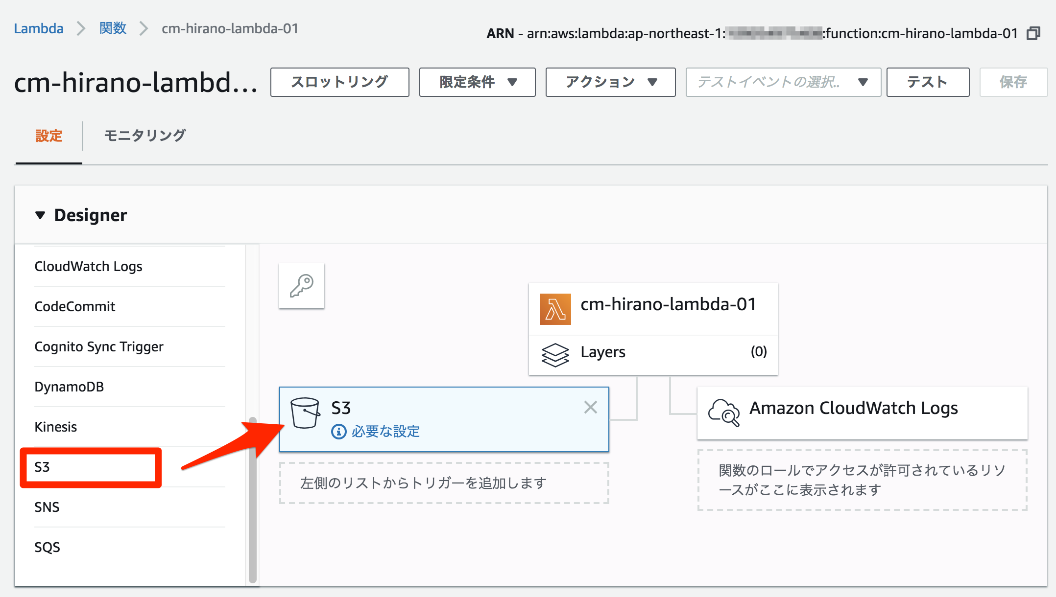Click the S3 bucket icon in trigger box
The image size is (1056, 597).
[x=305, y=413]
